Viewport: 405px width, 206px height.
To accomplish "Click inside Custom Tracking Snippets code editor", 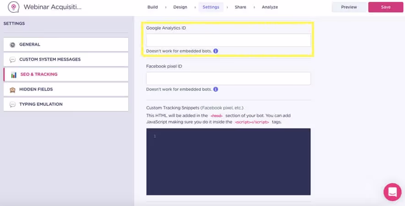I will pos(228,162).
